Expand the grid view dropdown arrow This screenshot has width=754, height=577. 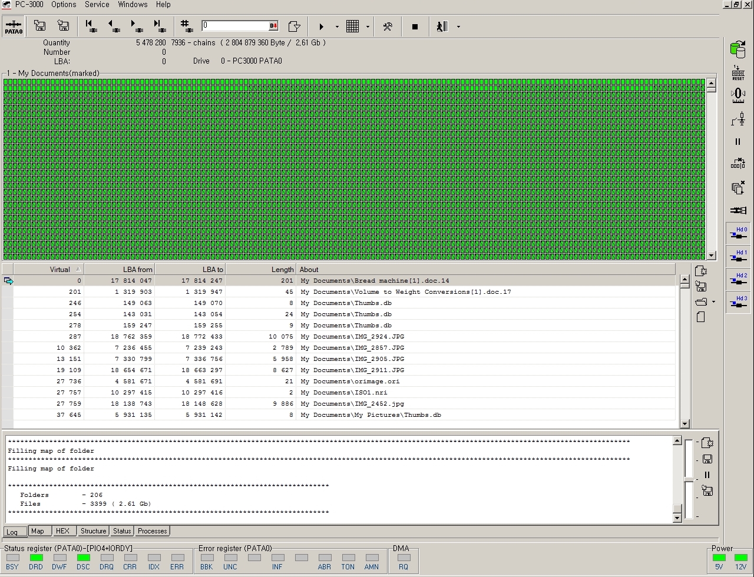[368, 26]
